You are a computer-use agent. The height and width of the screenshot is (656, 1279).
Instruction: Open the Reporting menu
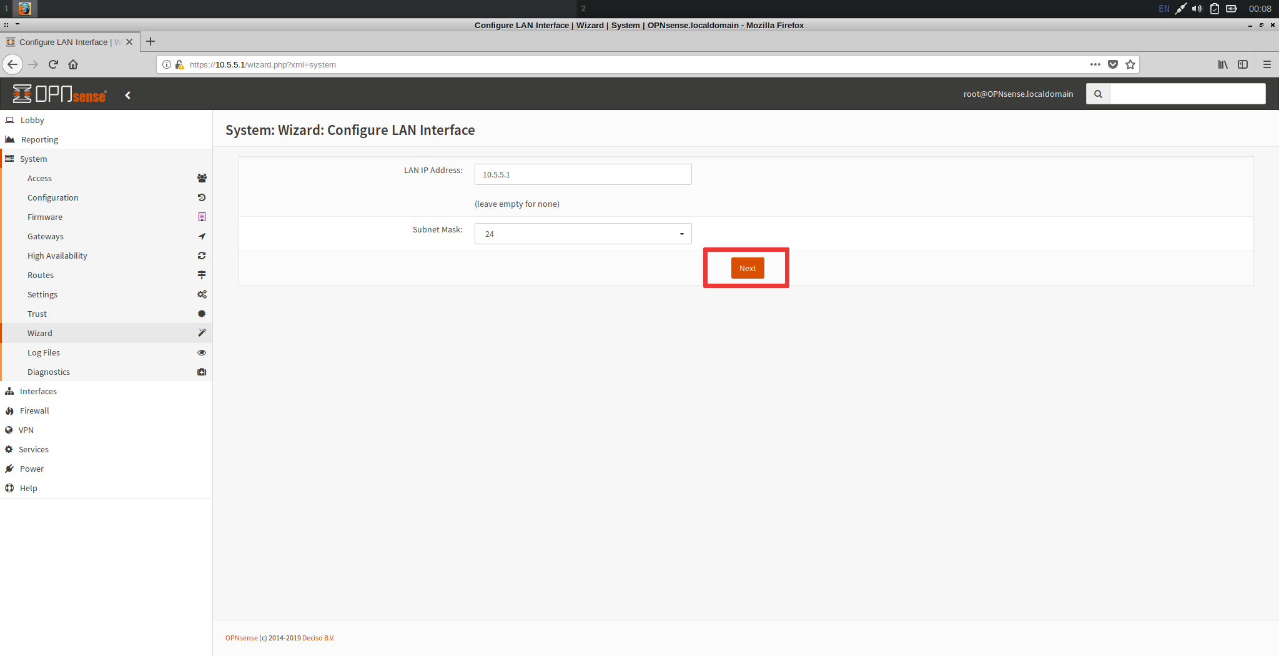tap(106, 139)
